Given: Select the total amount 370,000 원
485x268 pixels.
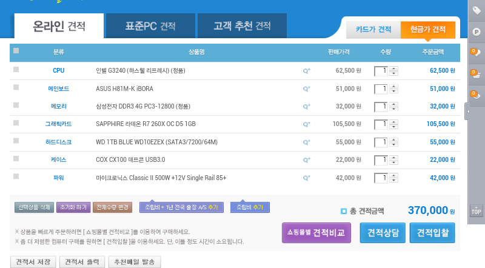Looking at the screenshot, I should pyautogui.click(x=432, y=210).
